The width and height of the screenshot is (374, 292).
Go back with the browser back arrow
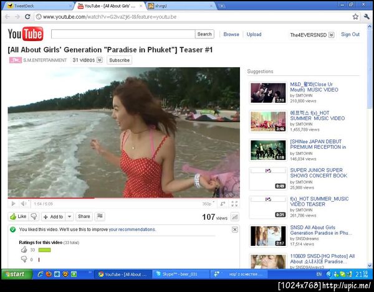(x=7, y=17)
